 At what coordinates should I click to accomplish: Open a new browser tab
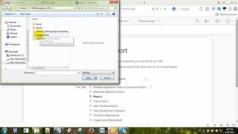[x=144, y=3]
